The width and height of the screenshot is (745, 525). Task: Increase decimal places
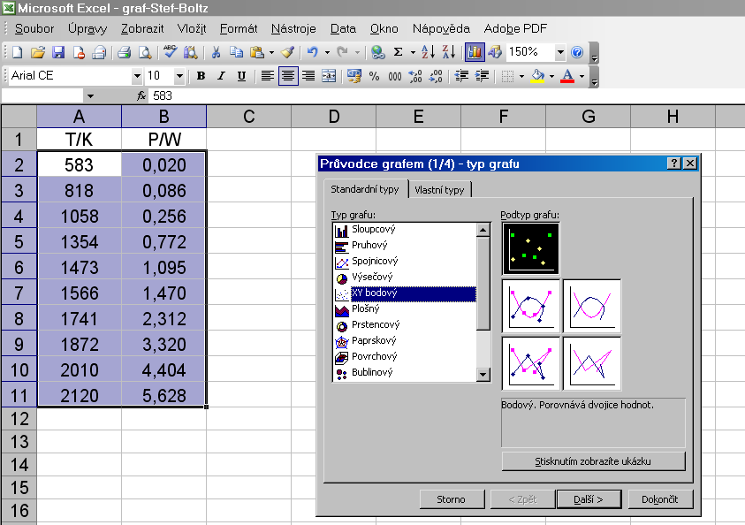coord(415,76)
